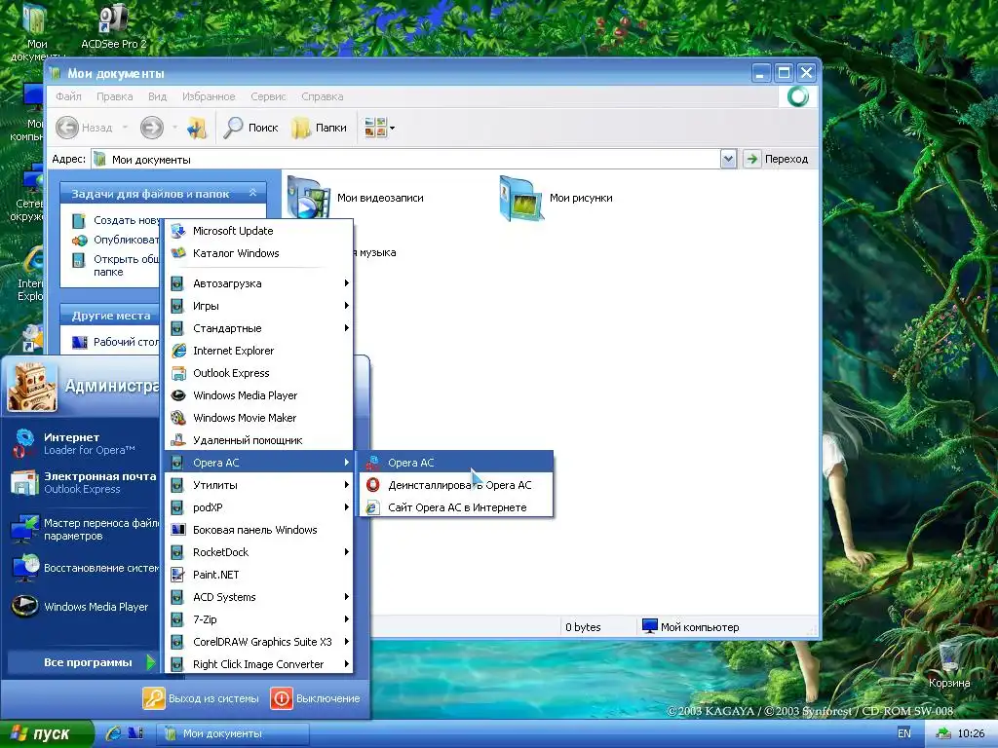This screenshot has width=998, height=748.
Task: Select the Мои рисунки folder
Action: click(556, 198)
